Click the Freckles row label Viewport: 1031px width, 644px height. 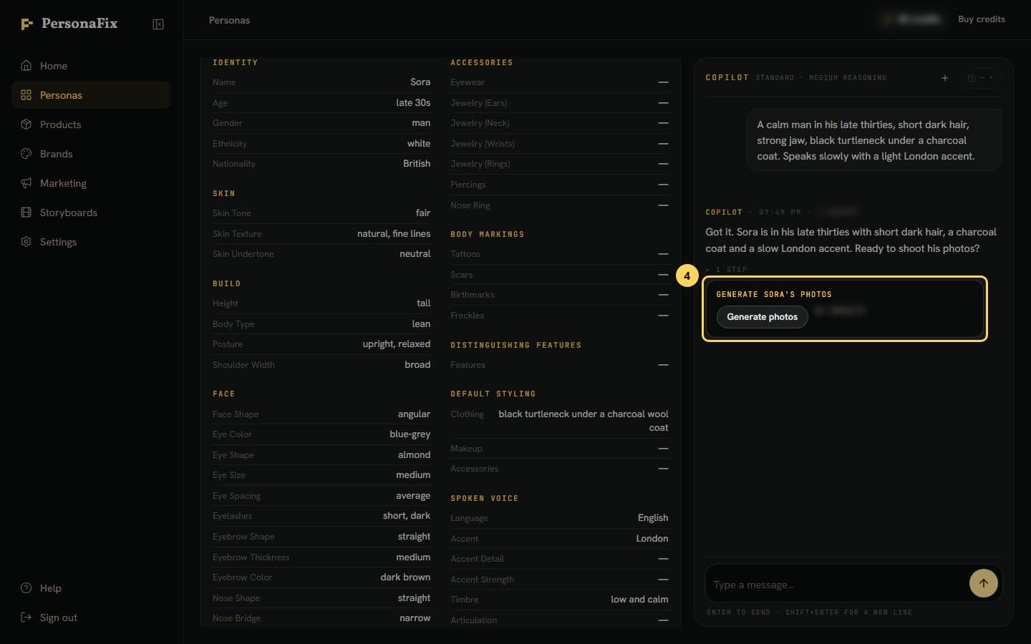467,316
